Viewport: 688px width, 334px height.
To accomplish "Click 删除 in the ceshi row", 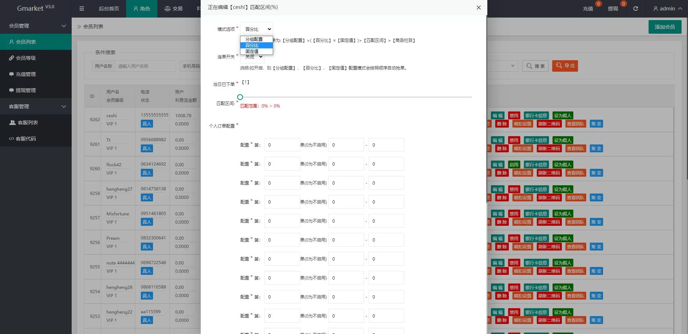I will [x=502, y=124].
